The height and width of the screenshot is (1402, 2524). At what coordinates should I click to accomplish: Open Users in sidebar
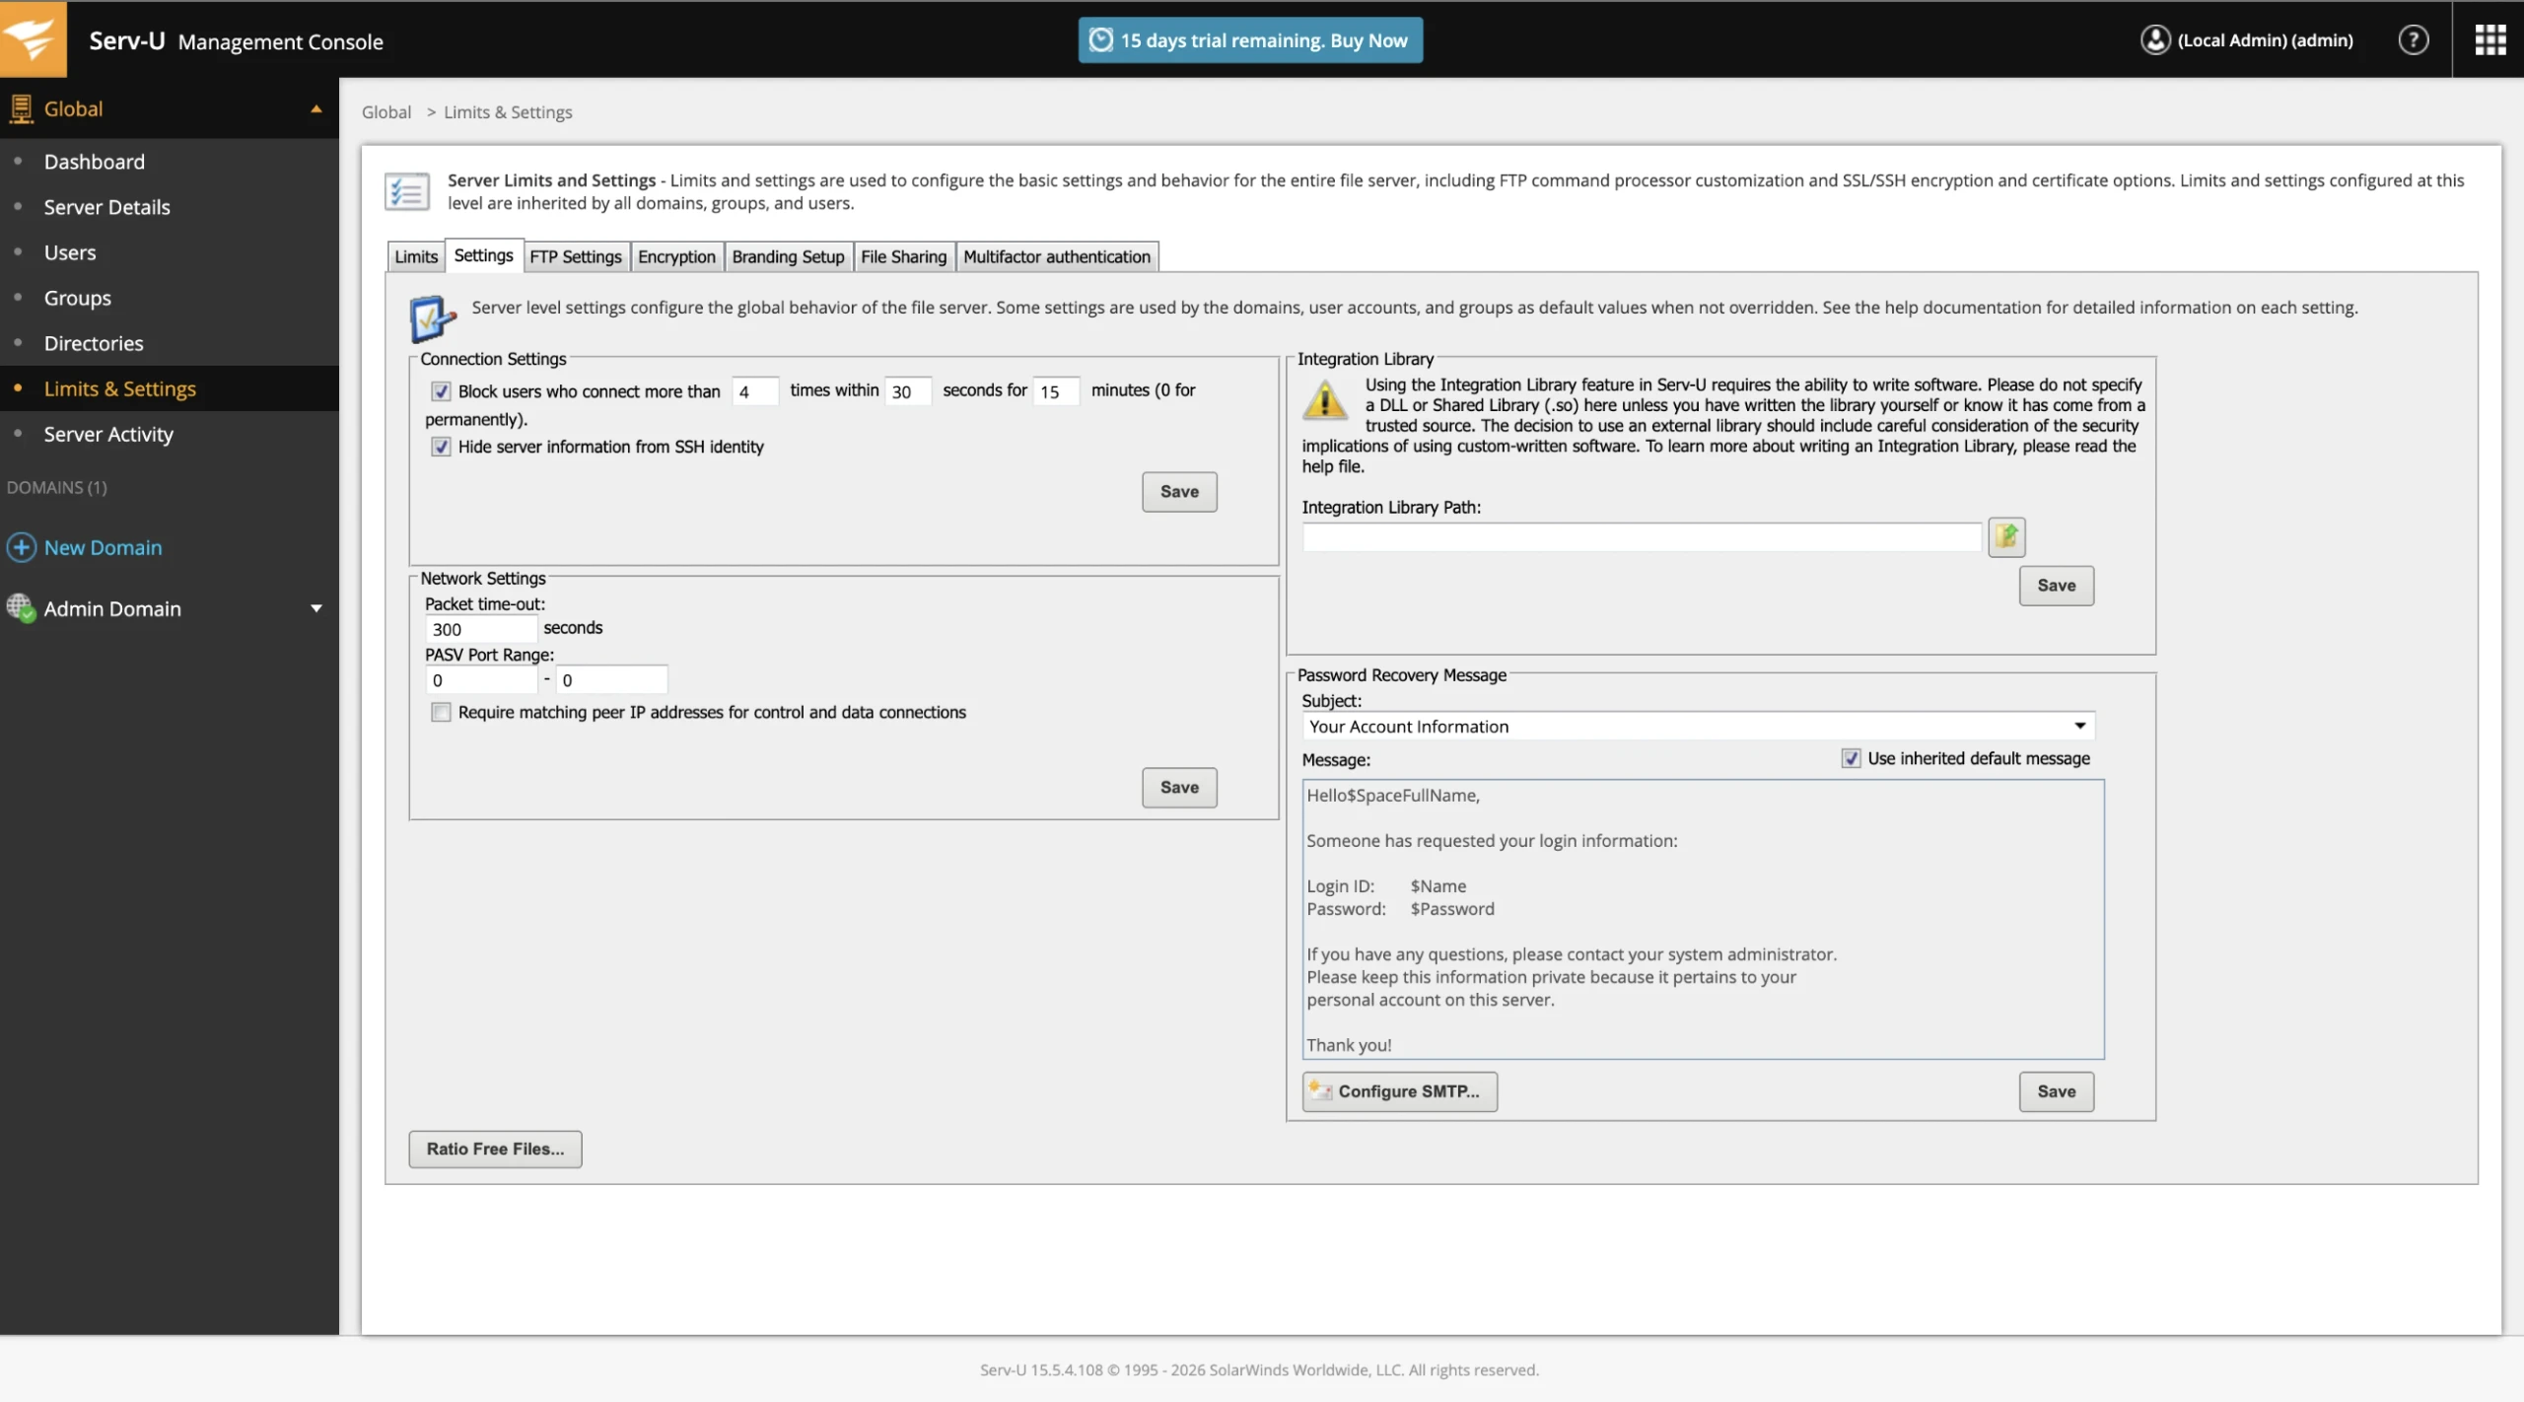pos(70,252)
